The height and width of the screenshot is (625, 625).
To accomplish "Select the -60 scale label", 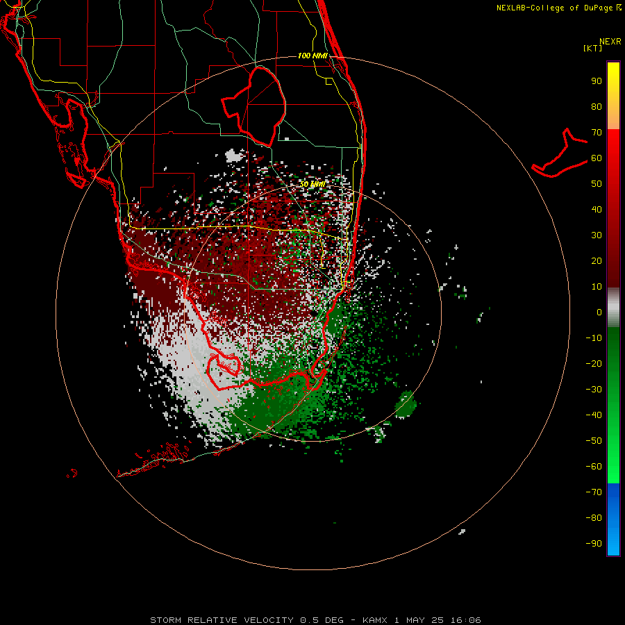I will (594, 467).
